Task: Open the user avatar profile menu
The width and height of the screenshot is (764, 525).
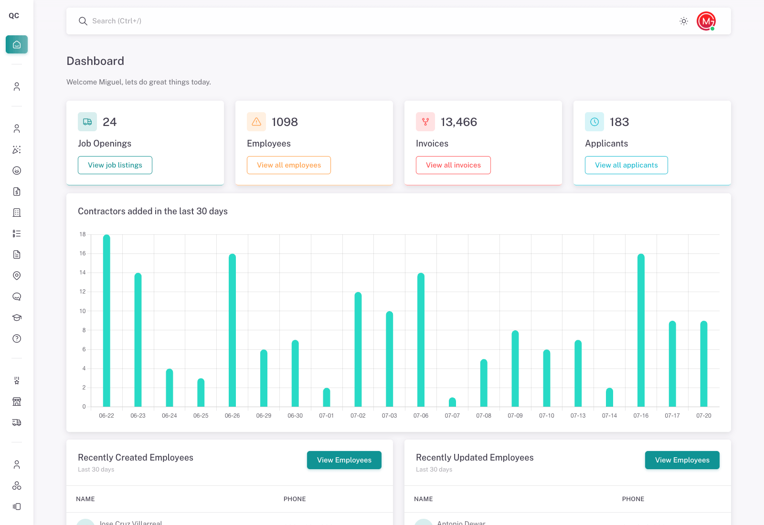Action: tap(706, 21)
